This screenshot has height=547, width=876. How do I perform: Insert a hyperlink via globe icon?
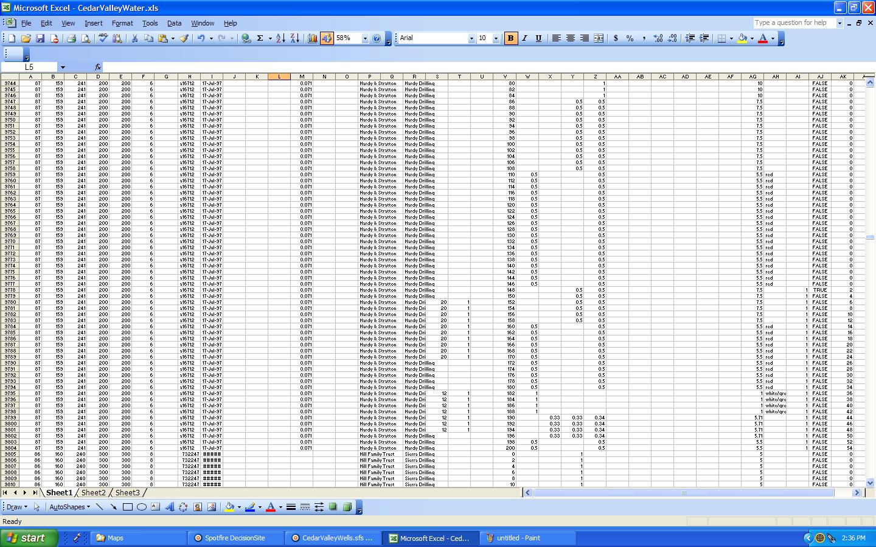(x=246, y=38)
